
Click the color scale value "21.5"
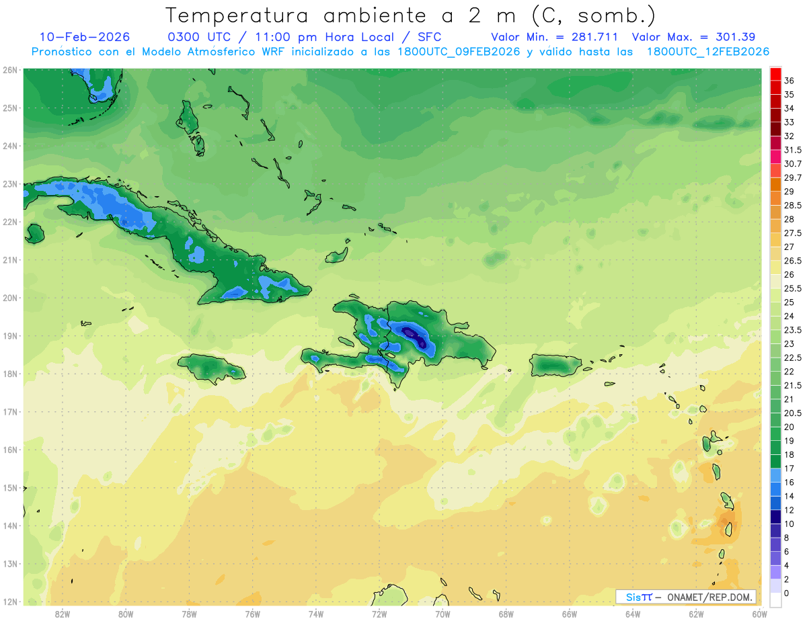pyautogui.click(x=793, y=386)
